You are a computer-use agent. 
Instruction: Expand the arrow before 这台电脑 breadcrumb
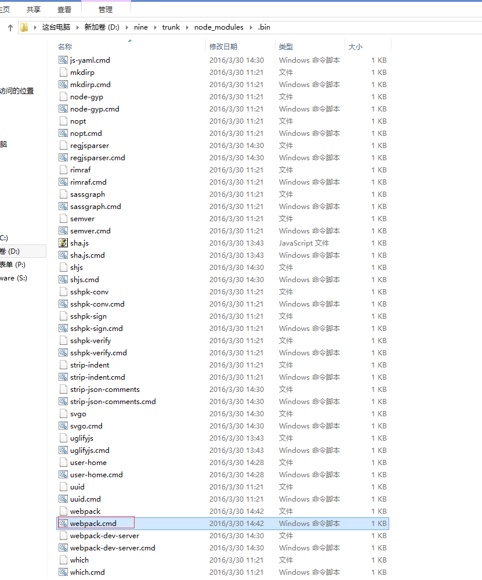coord(35,27)
